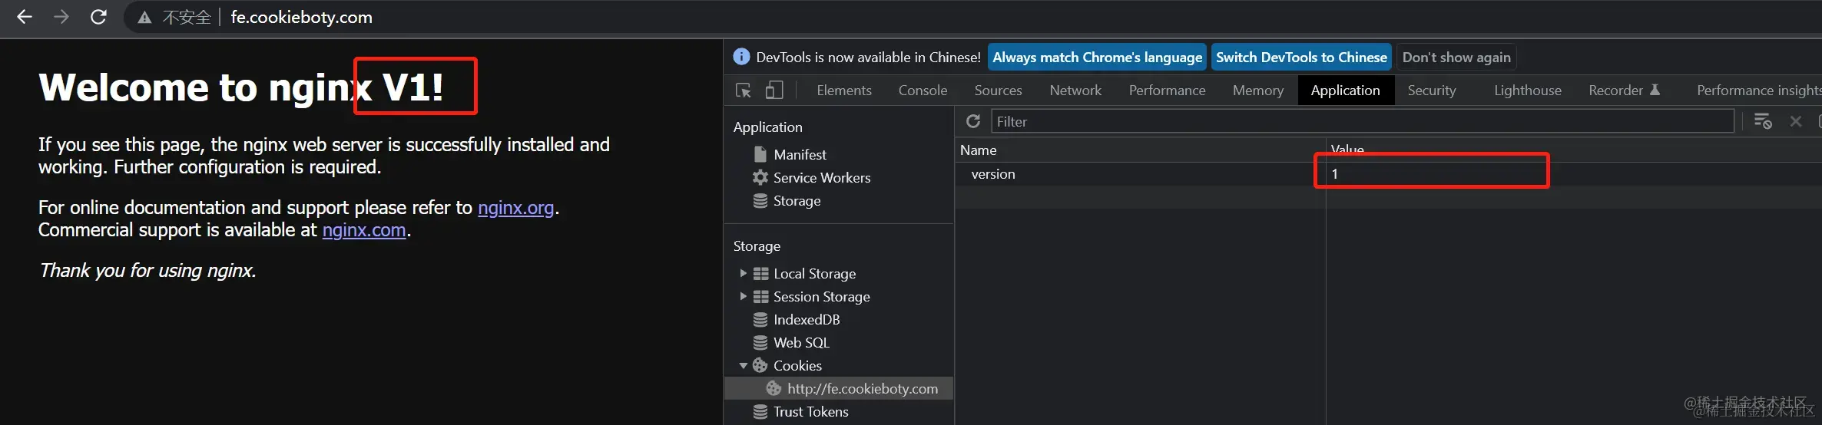Click the Thank you for using nginx text
The height and width of the screenshot is (425, 1822).
pos(147,271)
